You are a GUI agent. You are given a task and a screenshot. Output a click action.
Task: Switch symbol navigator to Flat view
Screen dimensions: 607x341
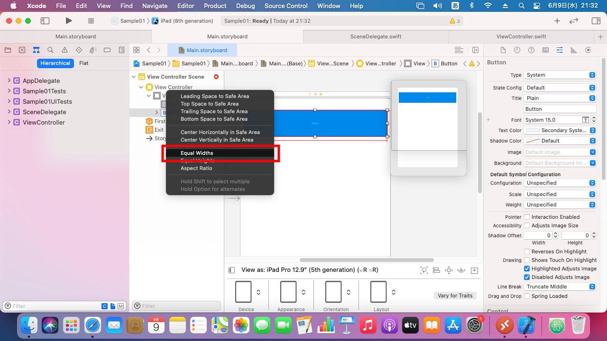83,63
